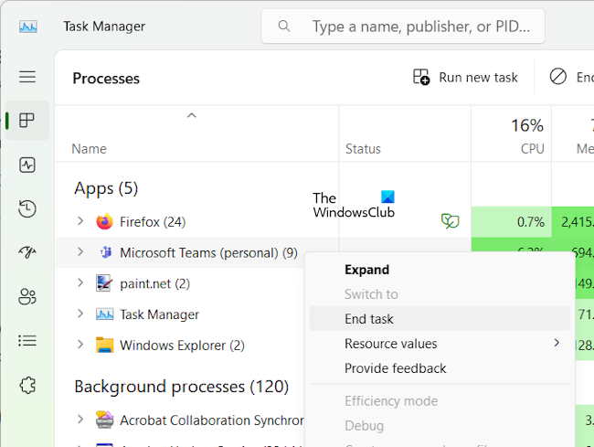Open App history sidebar icon
Screen dimensions: 594x447
[x=27, y=208]
